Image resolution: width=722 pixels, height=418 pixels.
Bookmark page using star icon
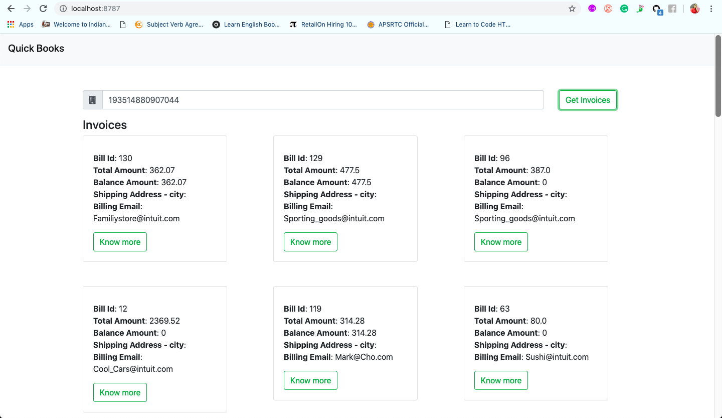point(572,9)
